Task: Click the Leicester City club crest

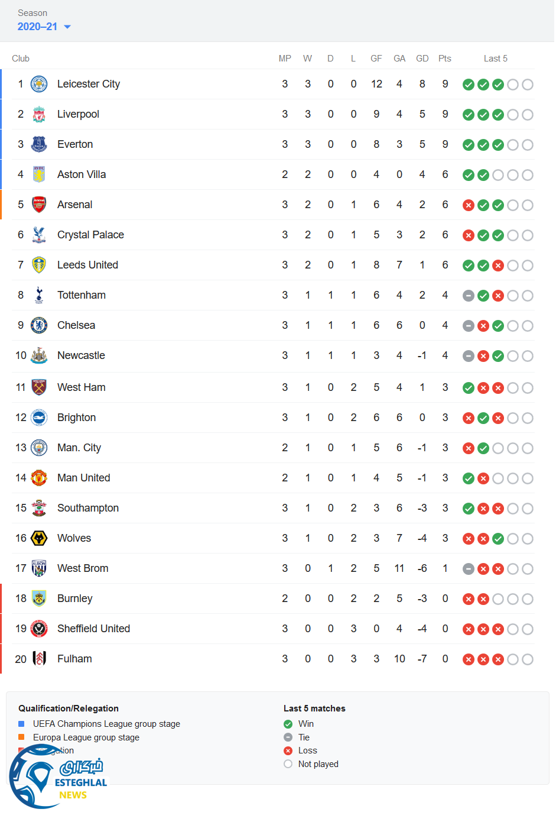Action: 39,84
